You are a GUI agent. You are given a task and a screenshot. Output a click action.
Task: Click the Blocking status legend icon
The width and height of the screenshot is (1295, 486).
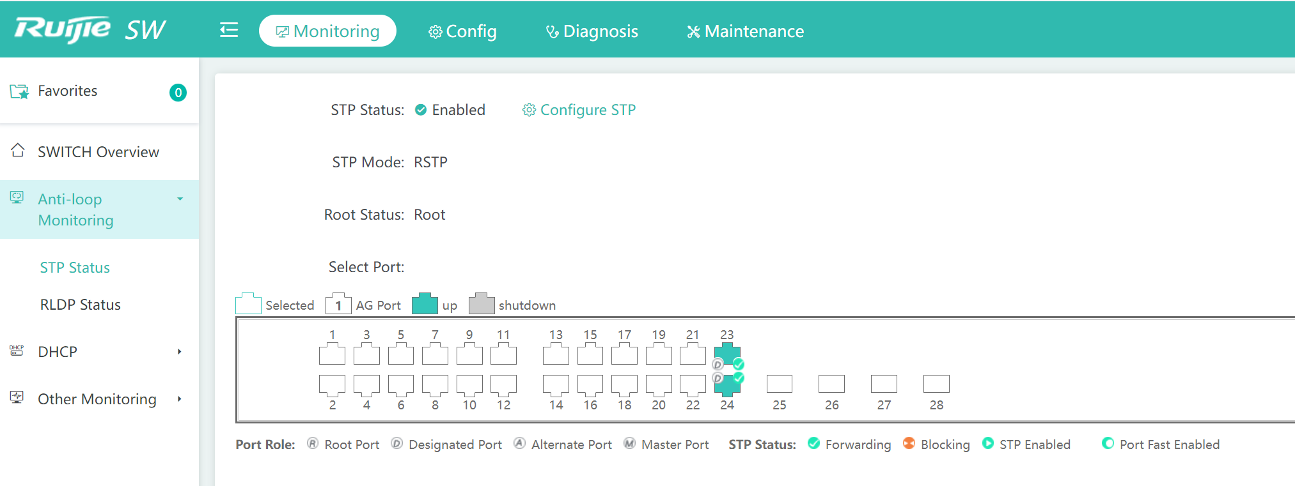pyautogui.click(x=909, y=443)
